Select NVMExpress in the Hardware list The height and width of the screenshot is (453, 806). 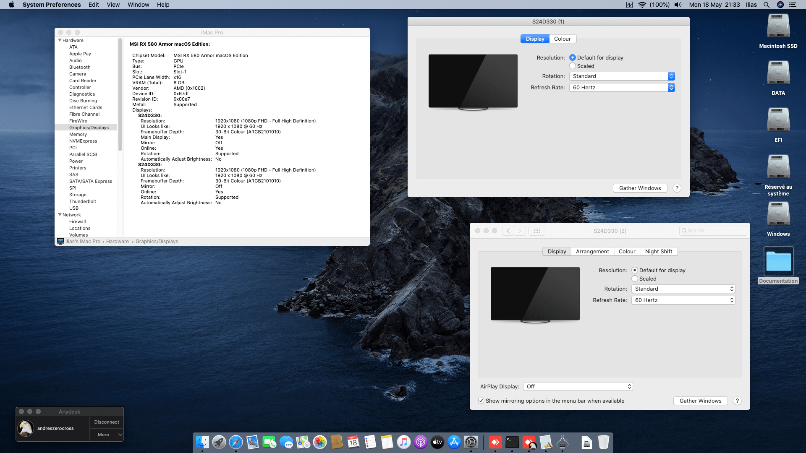coord(83,141)
